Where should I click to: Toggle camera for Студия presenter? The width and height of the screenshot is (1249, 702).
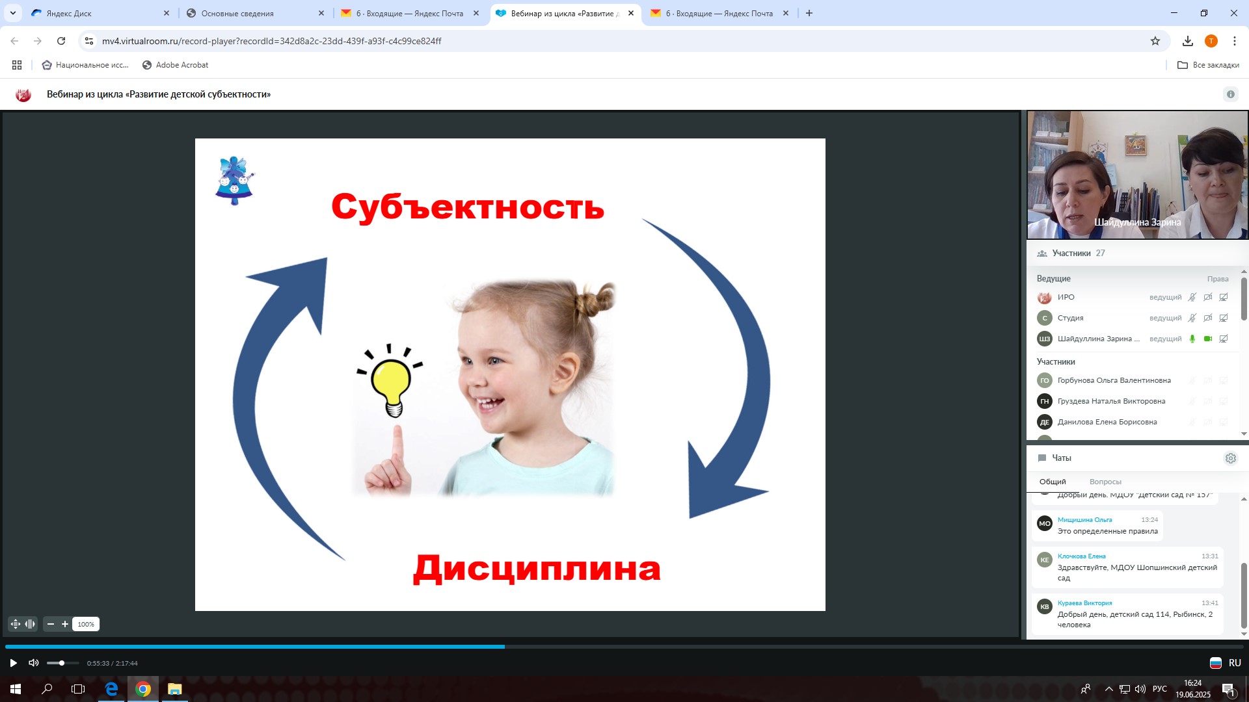[x=1207, y=318]
